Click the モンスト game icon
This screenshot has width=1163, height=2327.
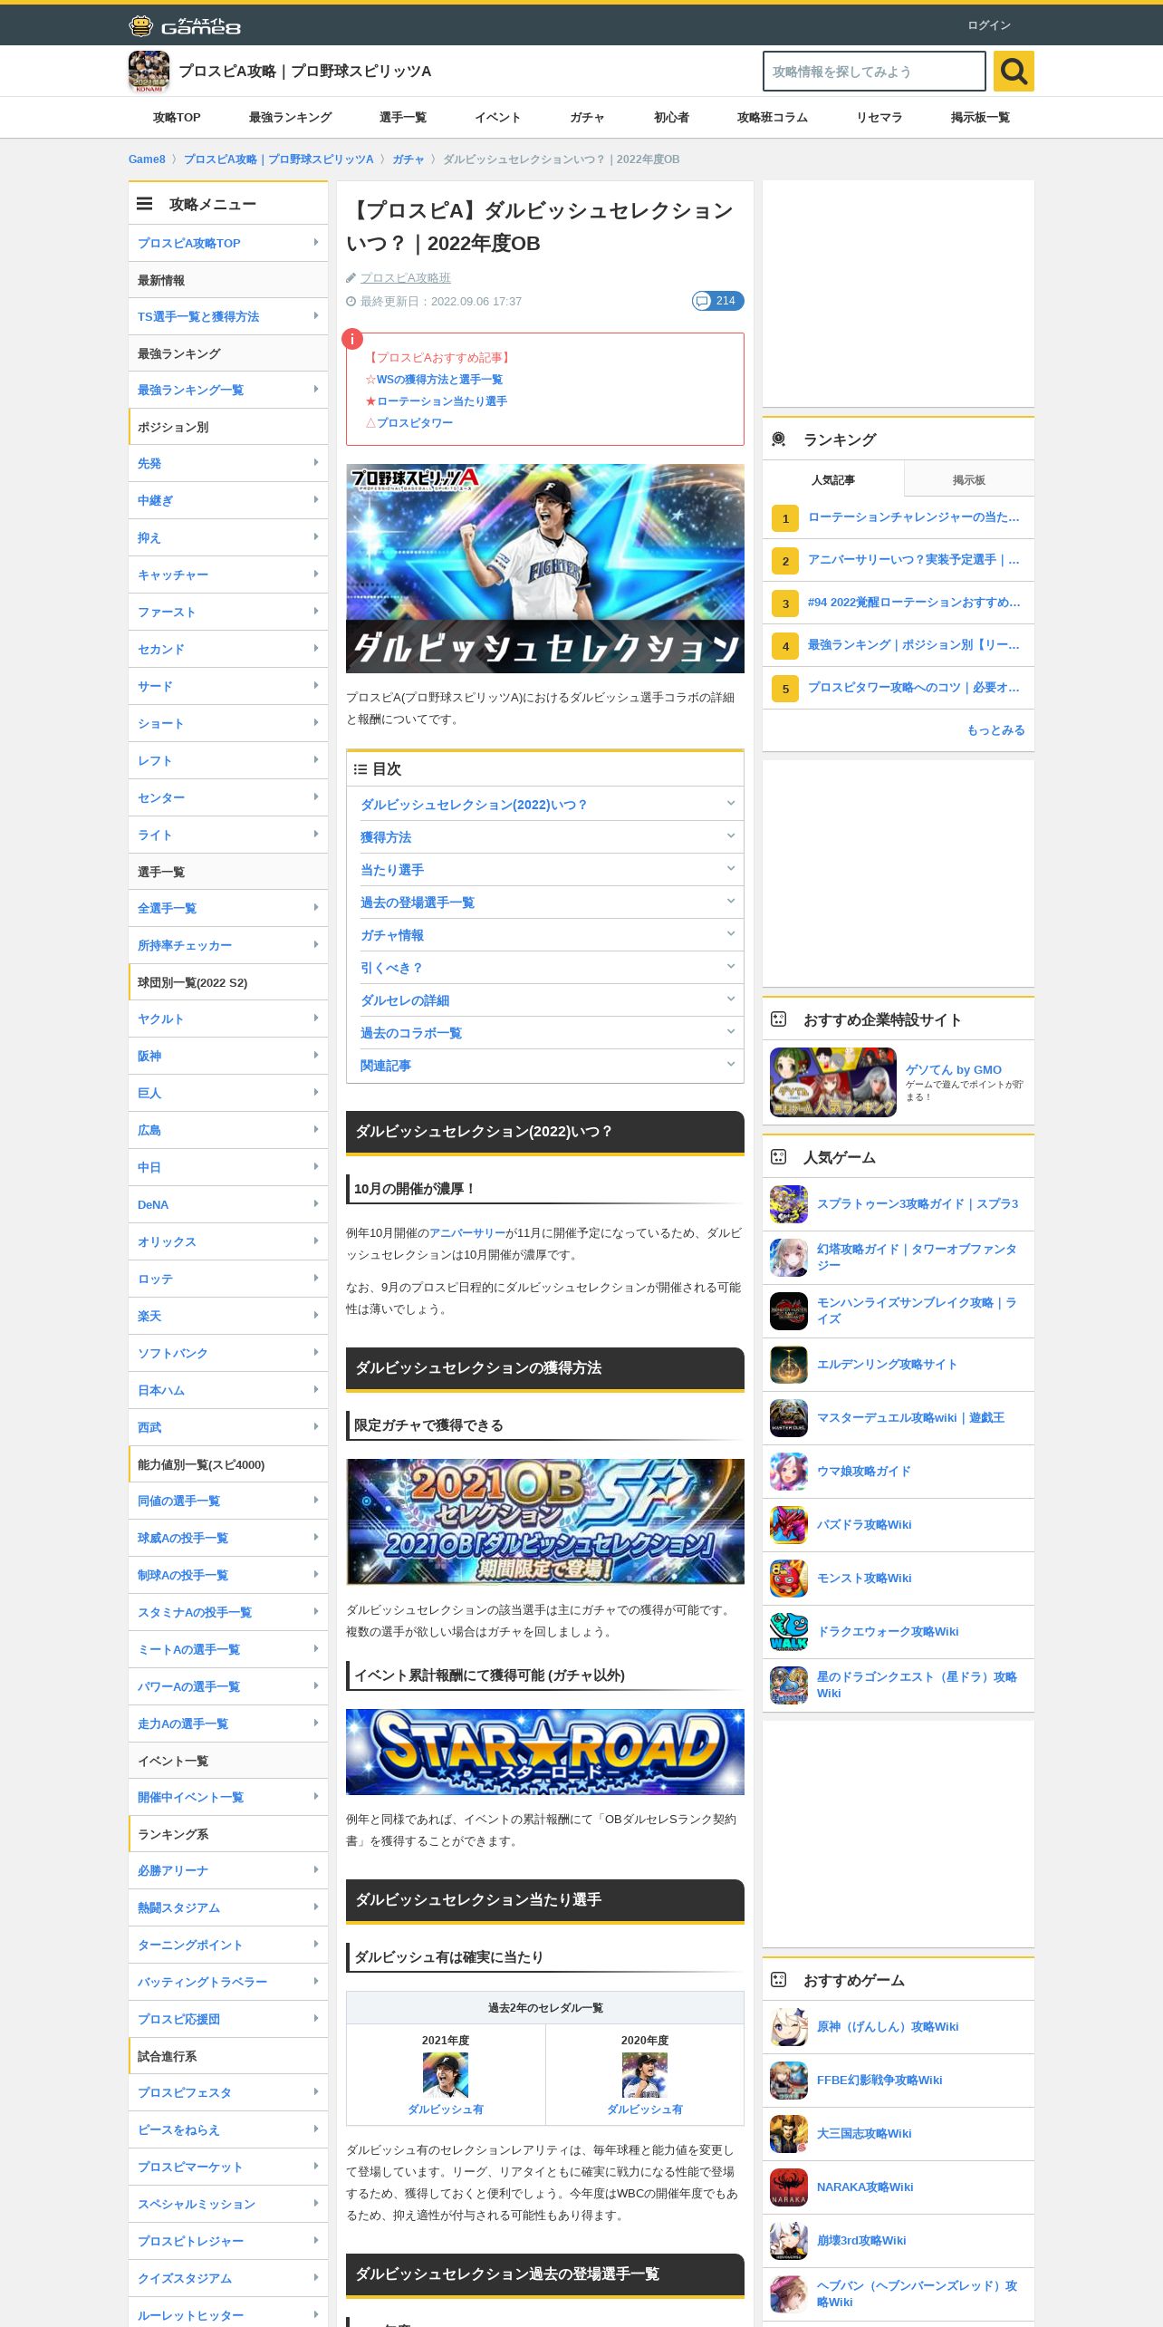tap(789, 1579)
